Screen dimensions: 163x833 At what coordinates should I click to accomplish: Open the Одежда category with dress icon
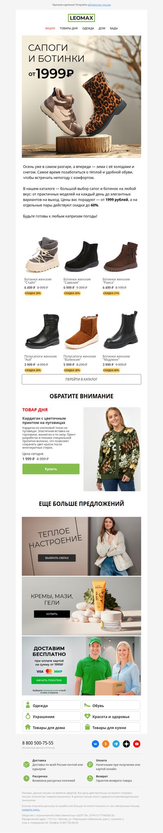51,705
